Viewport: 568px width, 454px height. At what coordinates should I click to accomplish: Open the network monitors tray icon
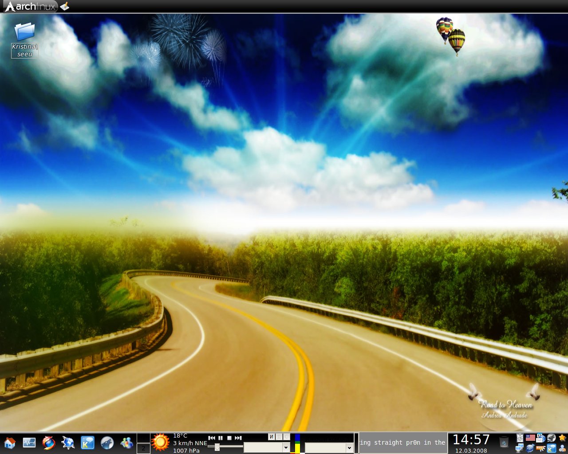tap(520, 448)
